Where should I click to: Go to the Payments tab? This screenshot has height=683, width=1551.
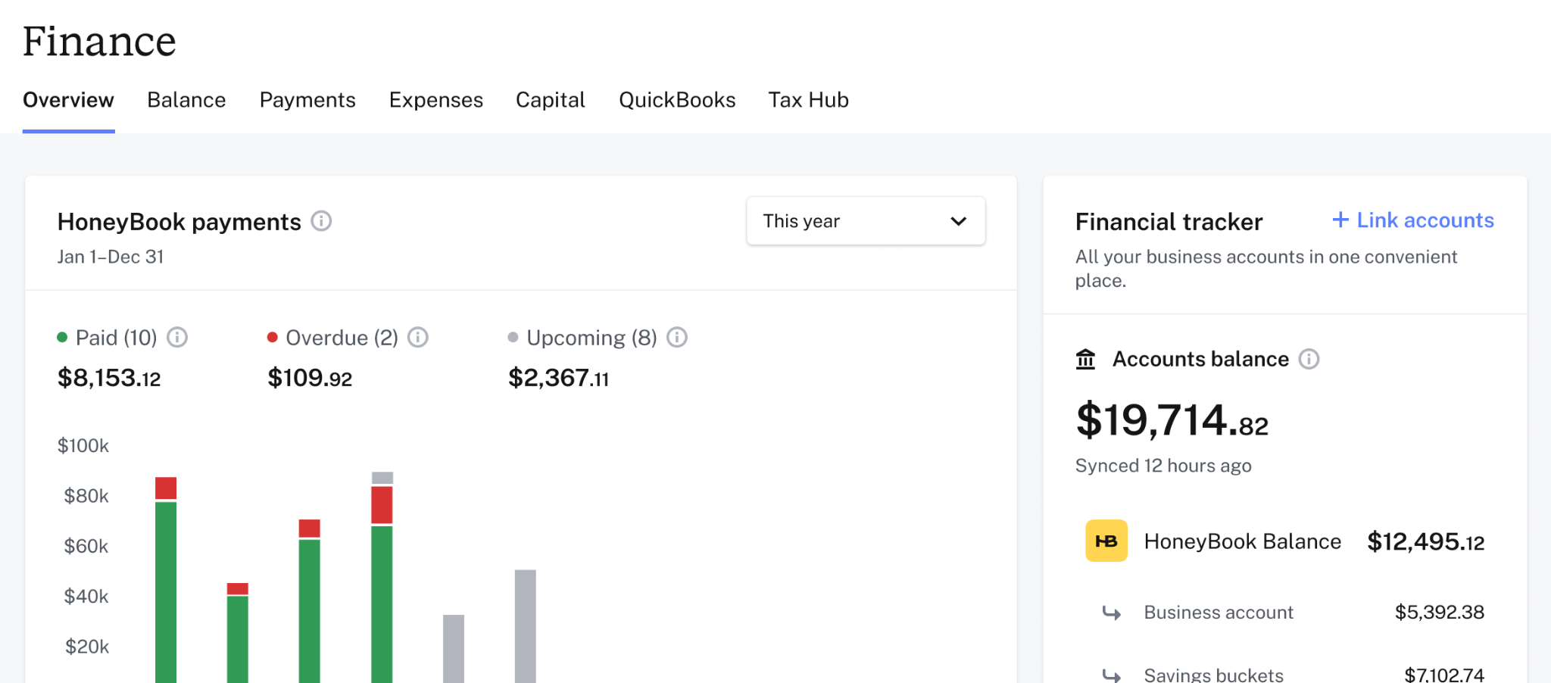[307, 100]
